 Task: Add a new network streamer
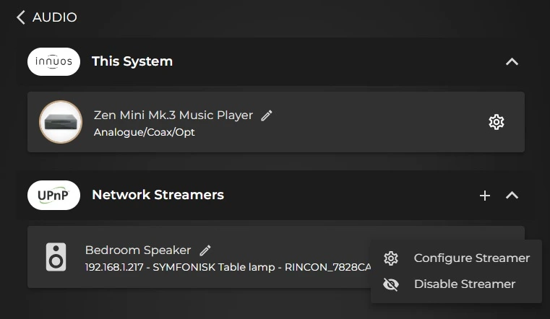[x=485, y=196]
